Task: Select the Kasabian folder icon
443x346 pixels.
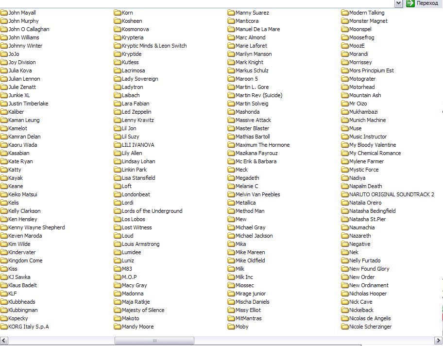Action: [x=4, y=153]
